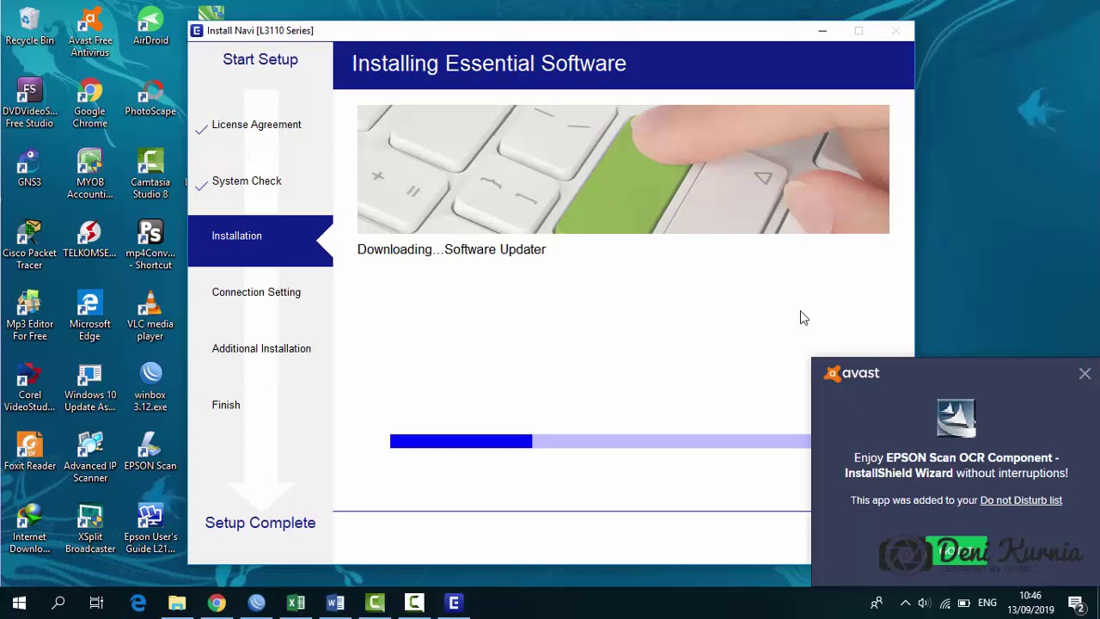The width and height of the screenshot is (1100, 619).
Task: Open mp4Converter Shortcut desktop icon
Action: [x=150, y=245]
